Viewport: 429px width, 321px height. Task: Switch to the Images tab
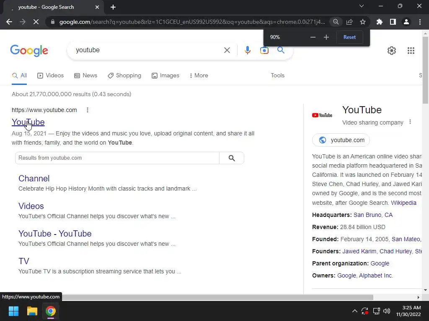pos(165,76)
